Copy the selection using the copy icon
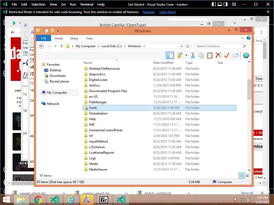274x205 pixels. tap(201, 55)
